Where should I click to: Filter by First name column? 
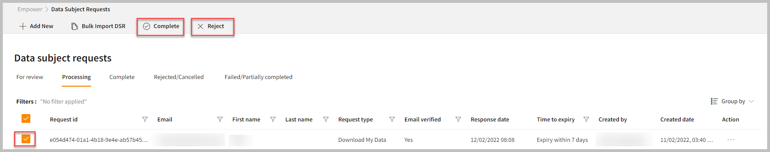click(273, 119)
